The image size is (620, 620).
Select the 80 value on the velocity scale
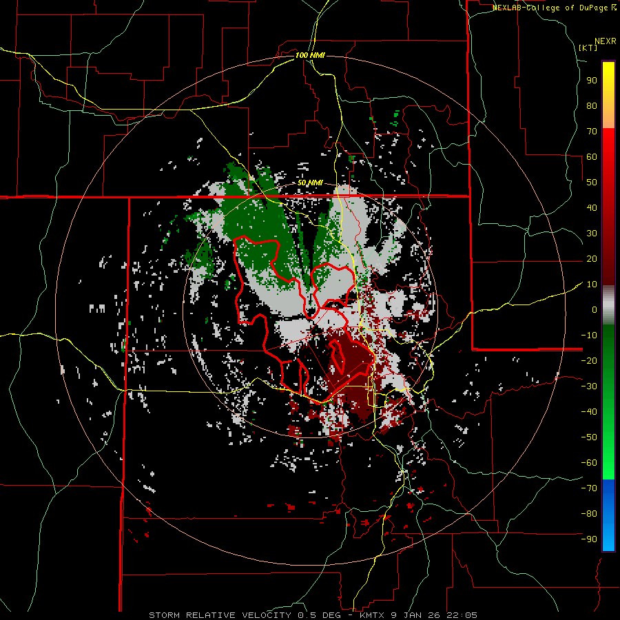pos(592,105)
